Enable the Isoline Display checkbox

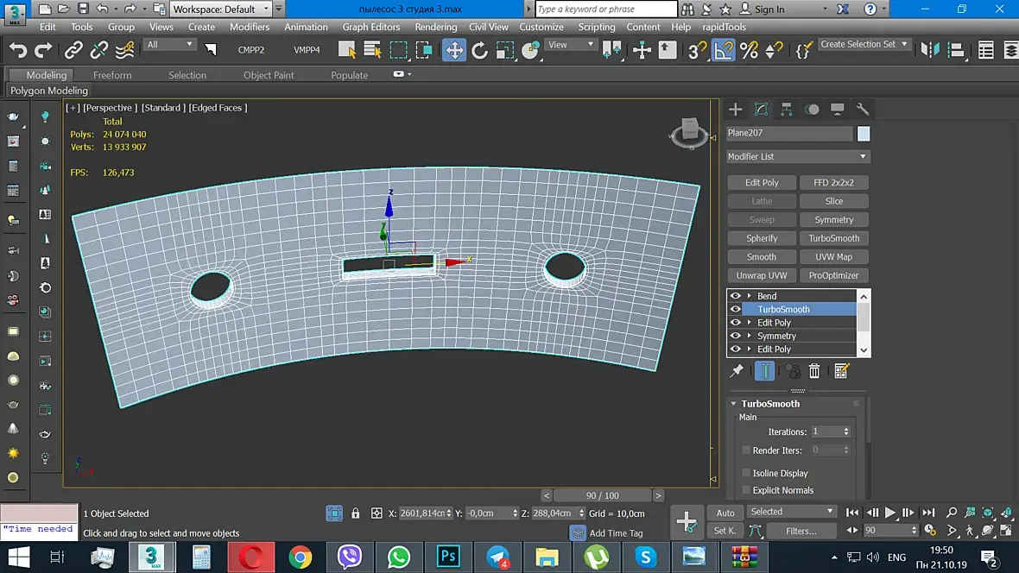(746, 473)
